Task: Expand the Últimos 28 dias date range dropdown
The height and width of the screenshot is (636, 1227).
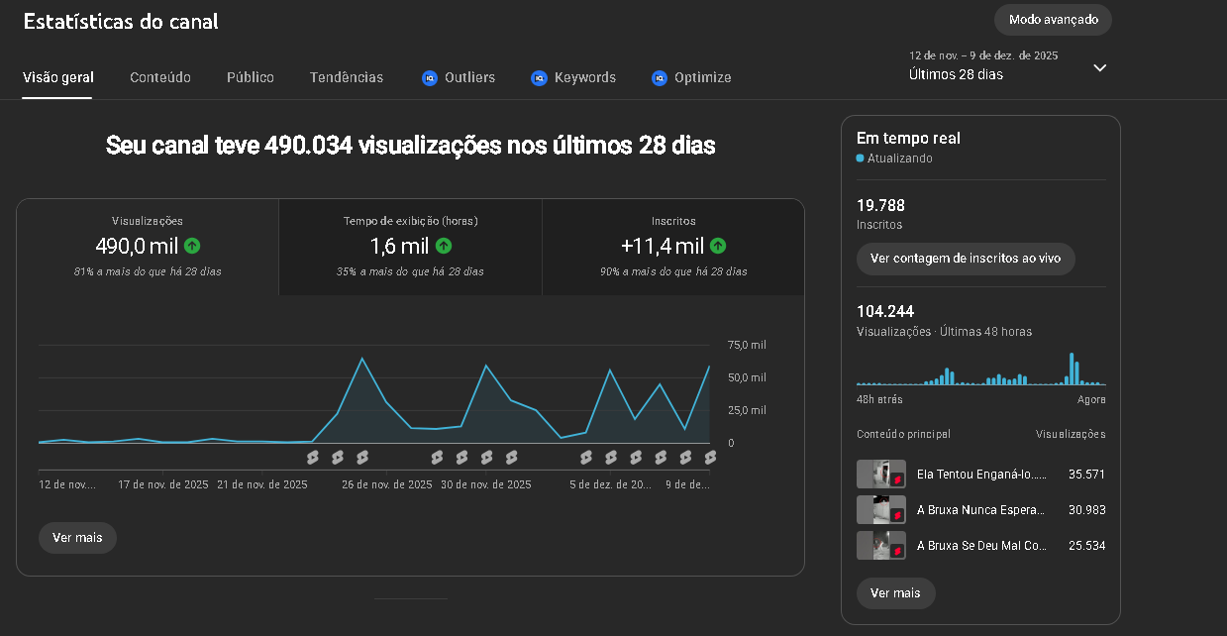Action: coord(1008,66)
